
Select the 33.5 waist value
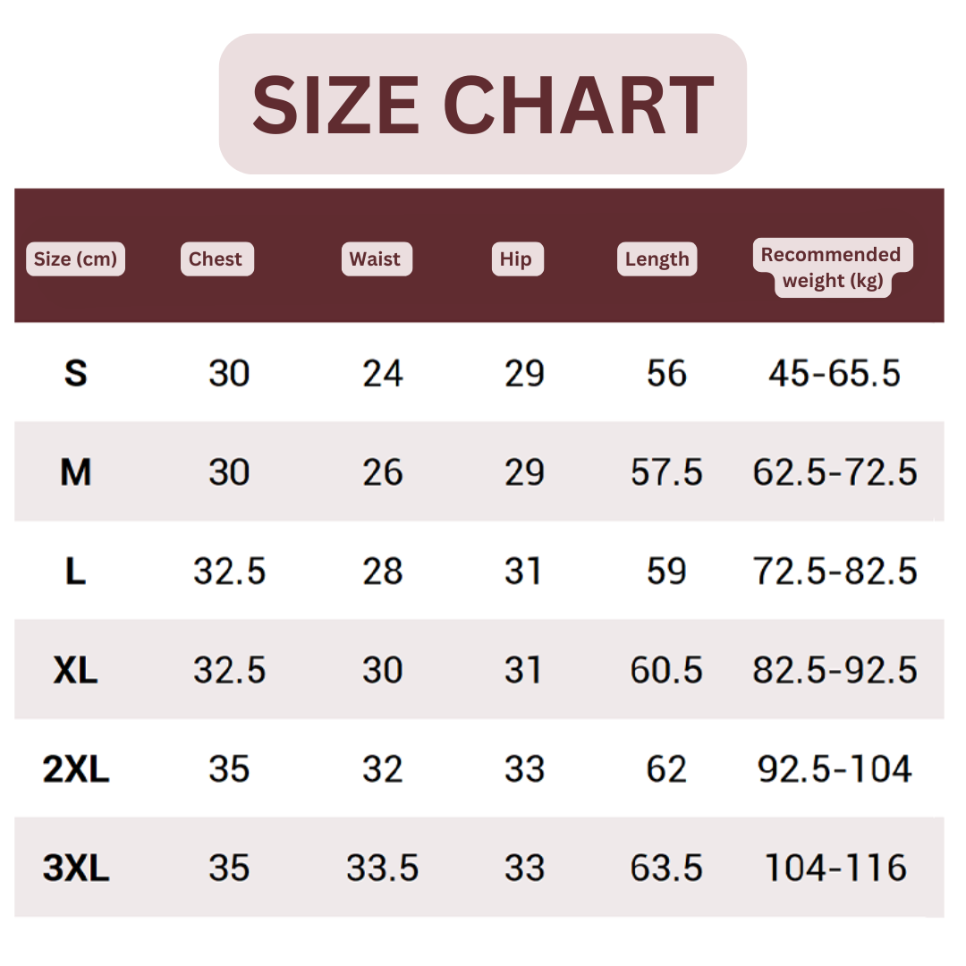click(x=383, y=868)
